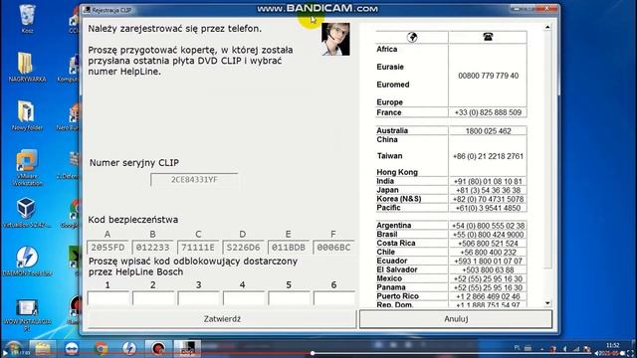The width and height of the screenshot is (637, 358).
Task: Select the China number +86 (0) 21 2218 2761
Action: [x=488, y=156]
